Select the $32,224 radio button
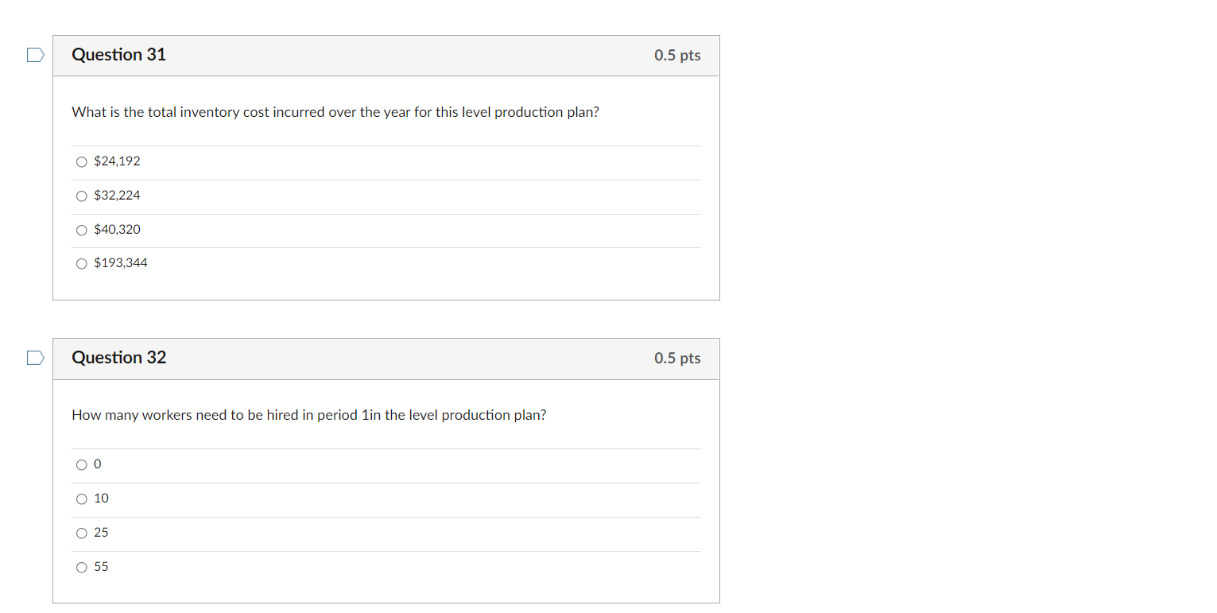 [x=81, y=196]
